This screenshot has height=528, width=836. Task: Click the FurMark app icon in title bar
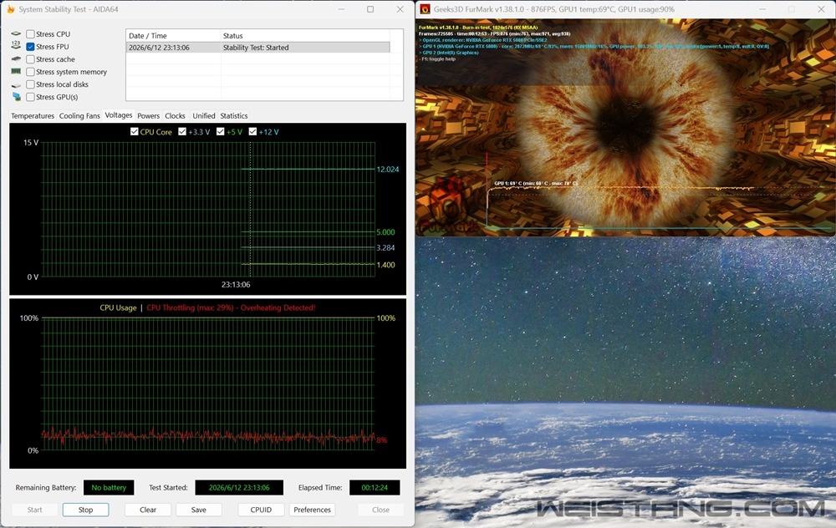pos(425,9)
